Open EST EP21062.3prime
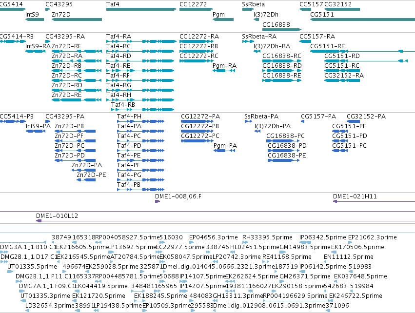Viewport: 415px width, 313px height. pos(351,242)
